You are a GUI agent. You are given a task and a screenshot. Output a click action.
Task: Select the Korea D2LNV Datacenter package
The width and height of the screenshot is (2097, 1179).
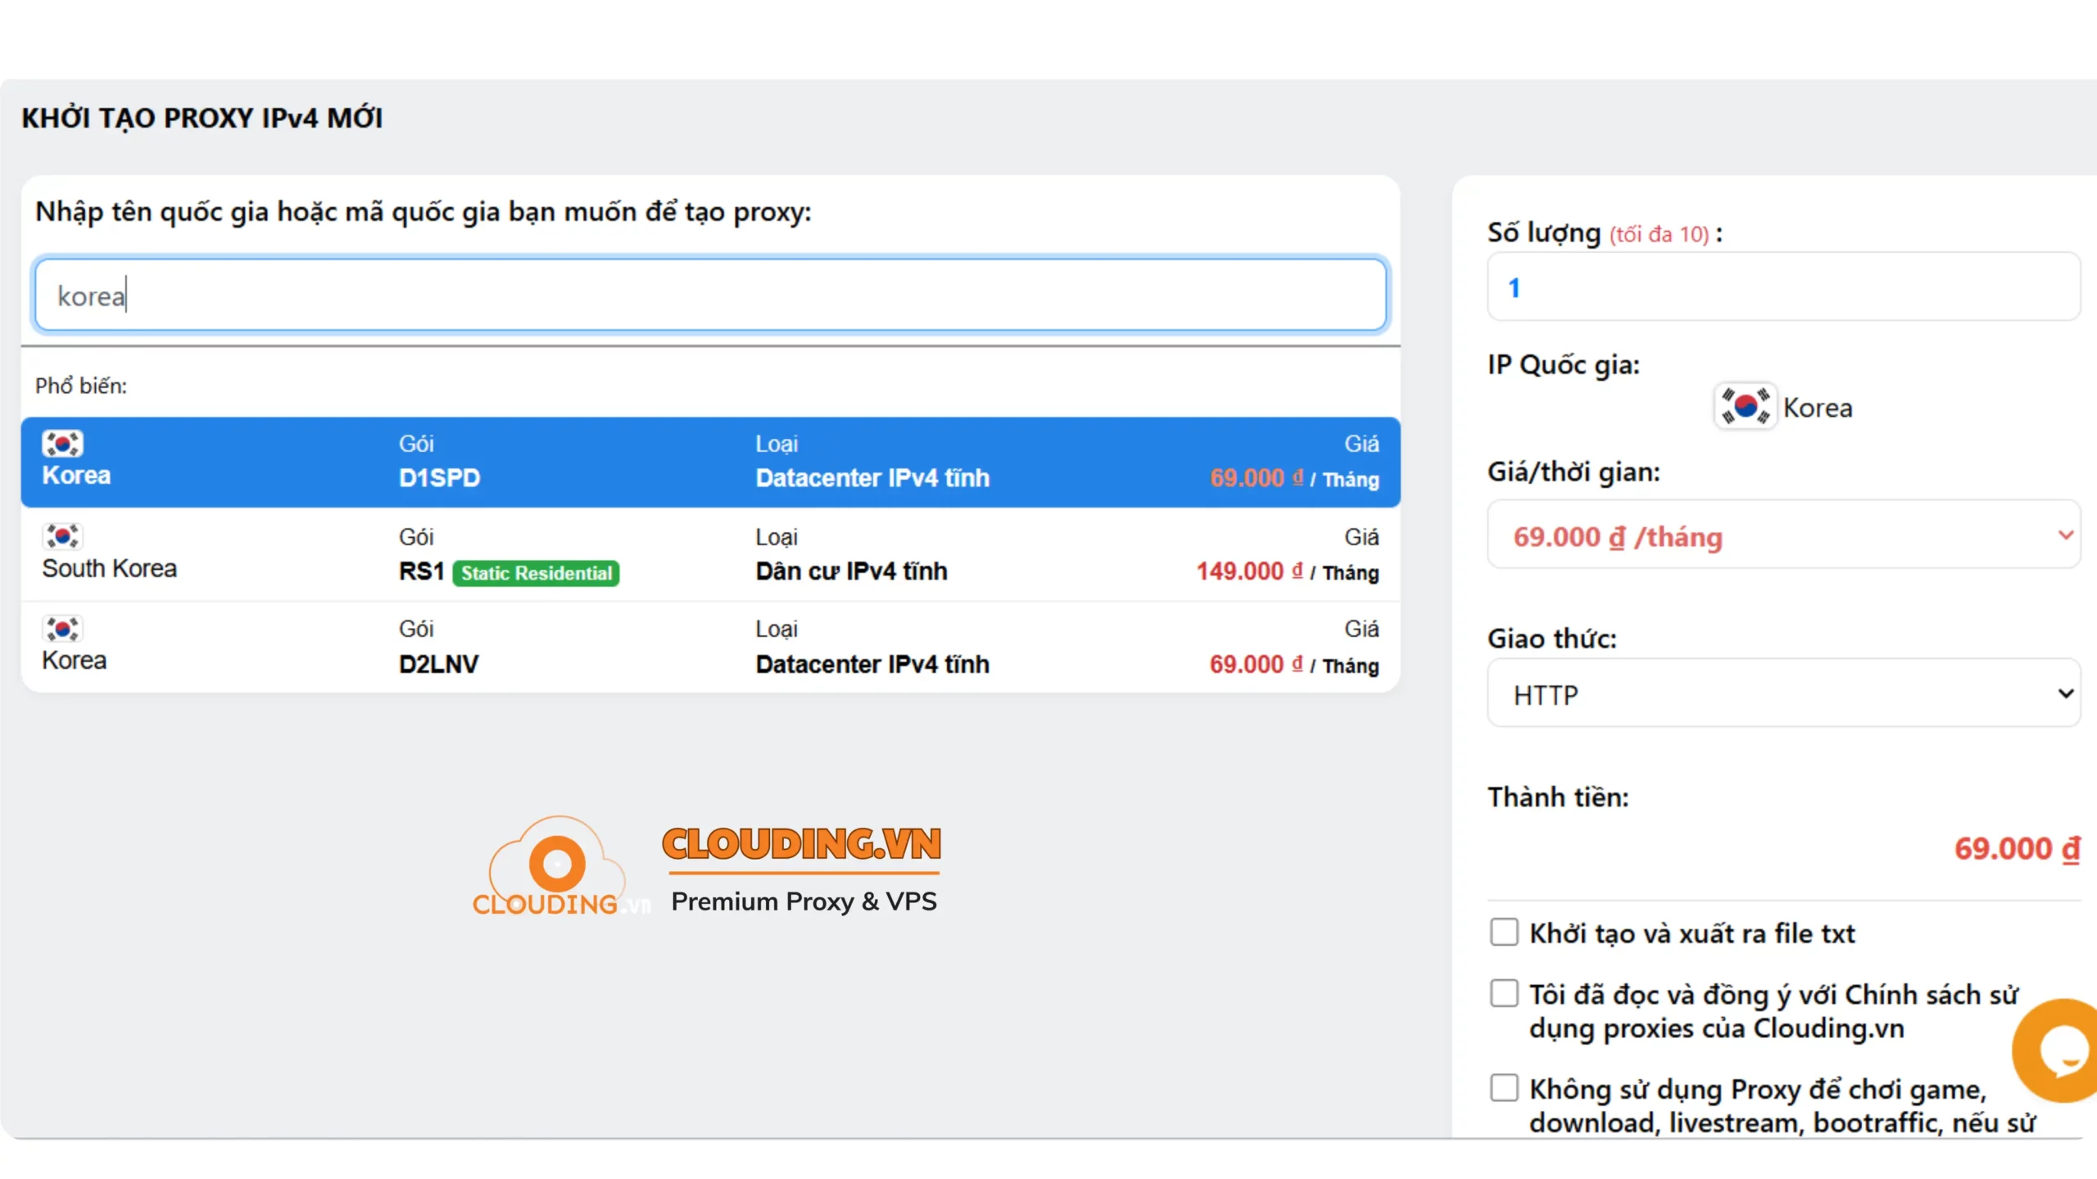pos(709,648)
